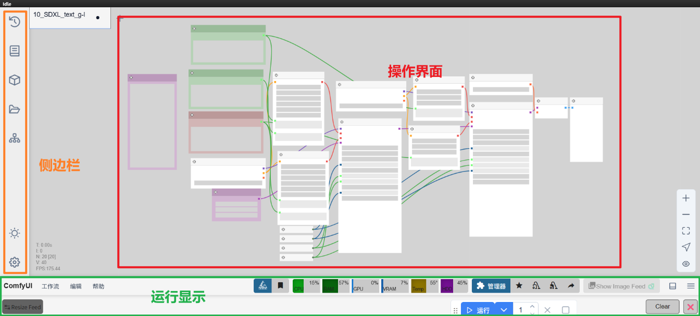Click the GPU usage monitor
This screenshot has height=316, width=700.
366,286
